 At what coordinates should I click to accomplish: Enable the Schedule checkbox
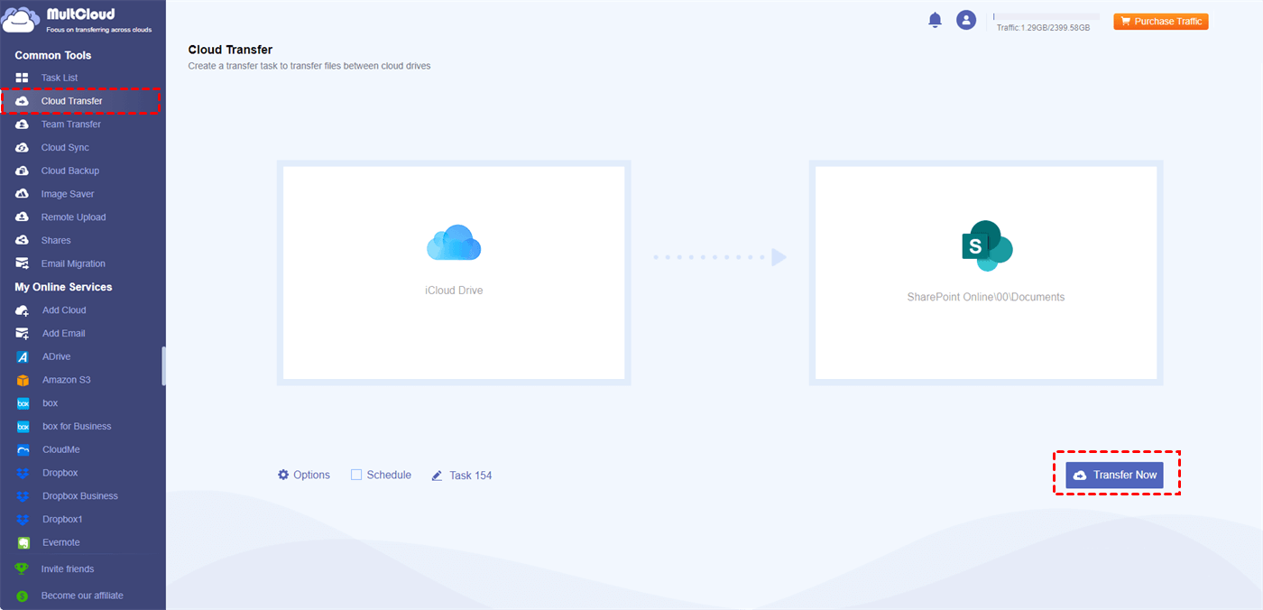pos(356,475)
